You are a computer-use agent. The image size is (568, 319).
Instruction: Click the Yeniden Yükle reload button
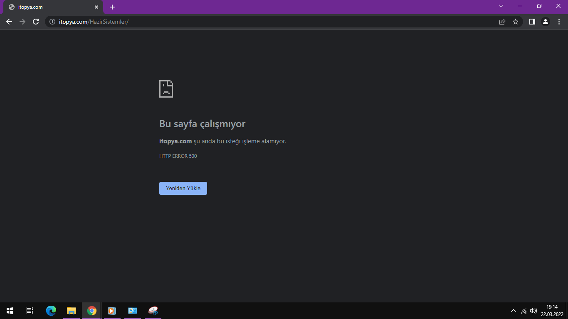click(x=183, y=188)
